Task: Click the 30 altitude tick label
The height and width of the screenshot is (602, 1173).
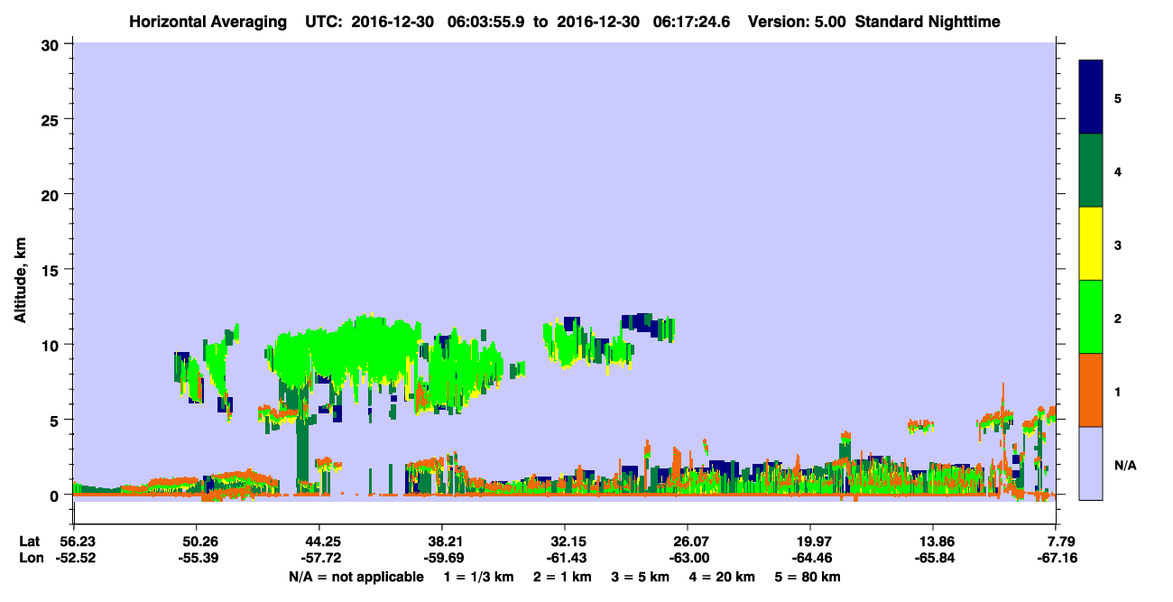Action: [x=51, y=43]
